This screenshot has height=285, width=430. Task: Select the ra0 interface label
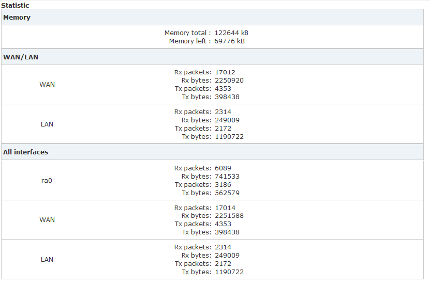(47, 181)
